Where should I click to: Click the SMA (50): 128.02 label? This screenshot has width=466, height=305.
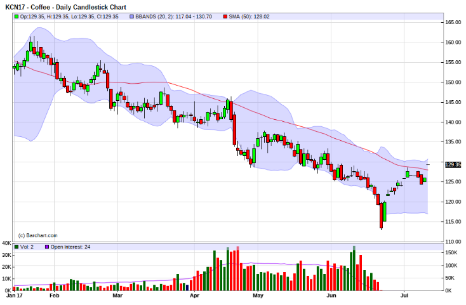click(x=249, y=17)
